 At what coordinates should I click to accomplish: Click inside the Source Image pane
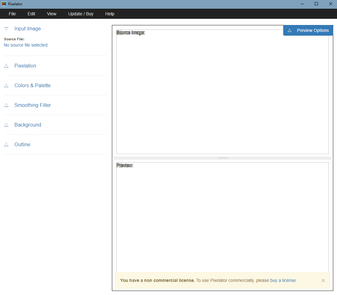point(222,94)
